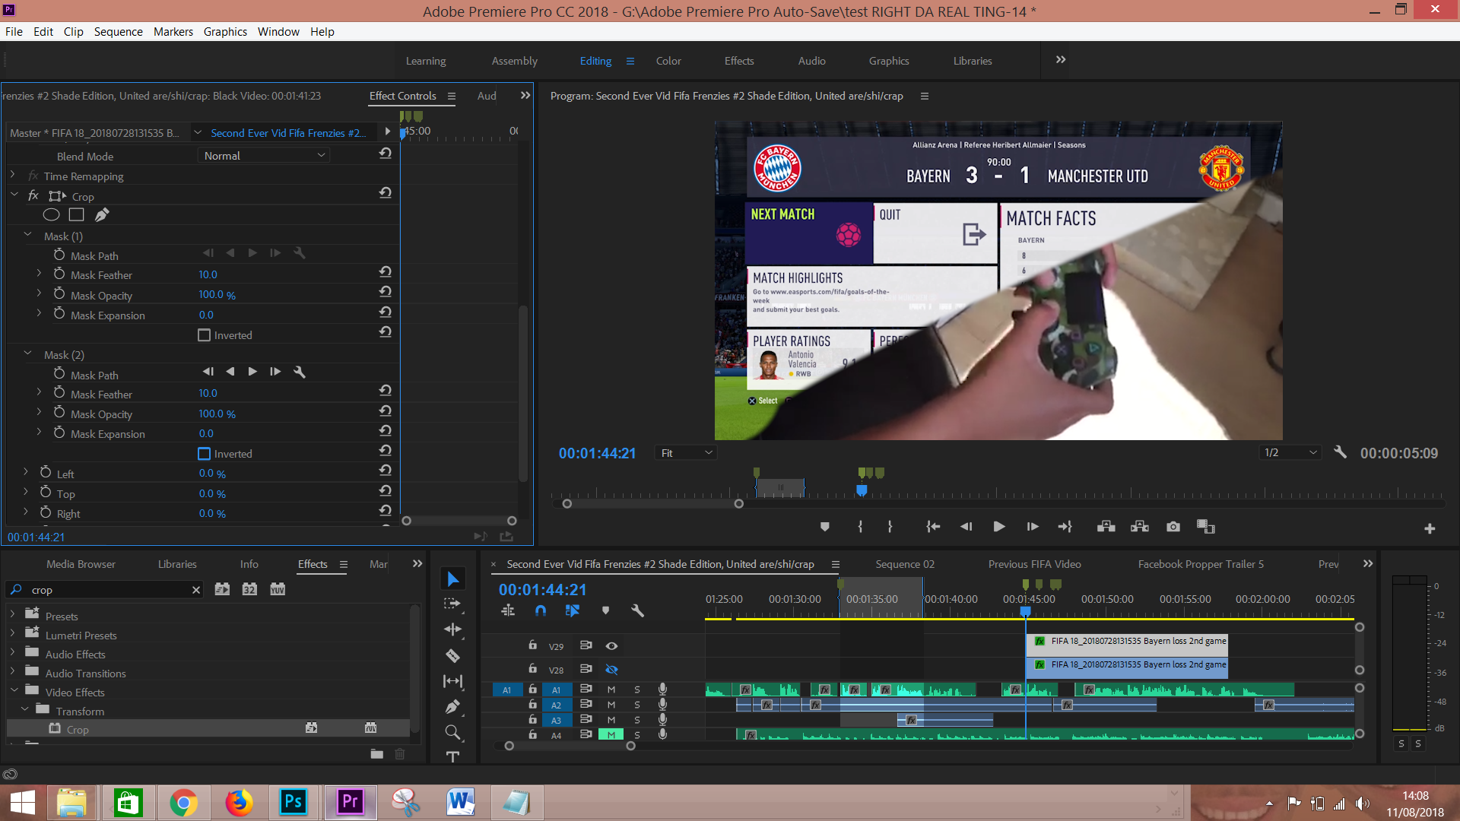1460x821 pixels.
Task: Click Program monitor playhead marker
Action: pos(862,490)
